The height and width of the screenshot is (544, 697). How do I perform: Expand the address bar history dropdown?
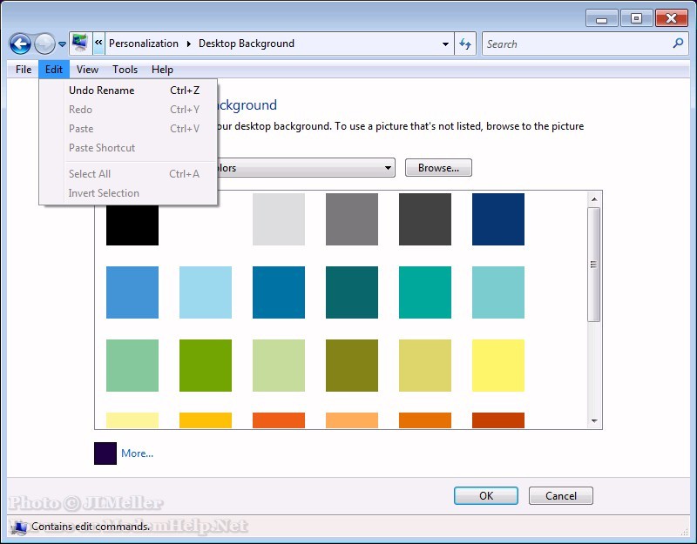(x=445, y=44)
